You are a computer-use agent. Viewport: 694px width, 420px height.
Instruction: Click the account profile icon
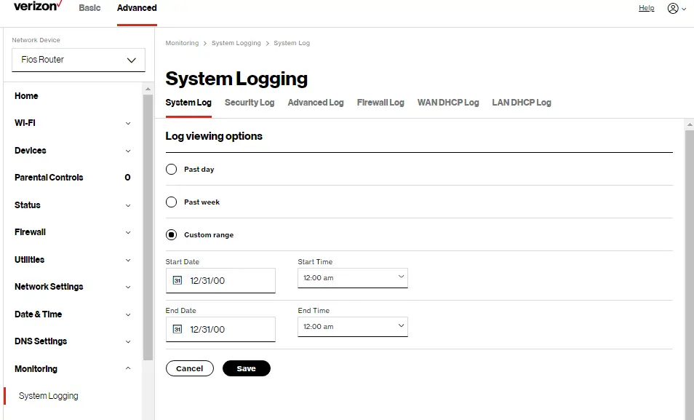click(x=674, y=8)
